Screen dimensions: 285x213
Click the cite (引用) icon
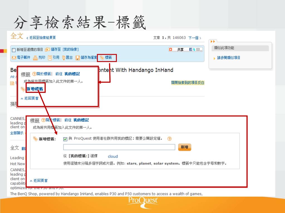(50, 58)
